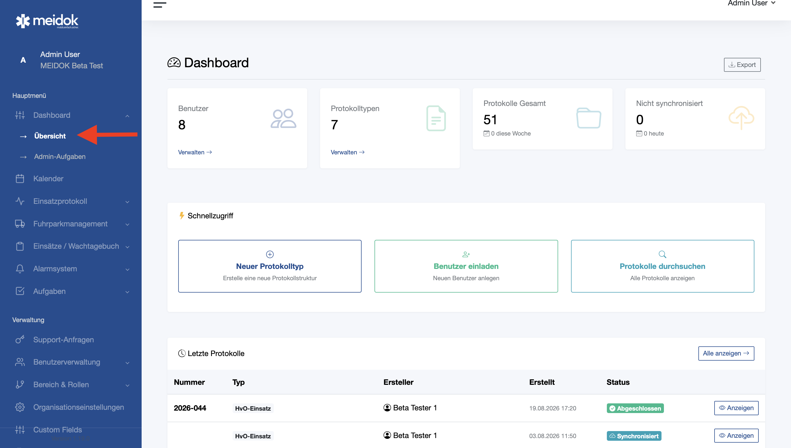Open the Kalender menu item
Screen dimensions: 791x448
coord(48,179)
